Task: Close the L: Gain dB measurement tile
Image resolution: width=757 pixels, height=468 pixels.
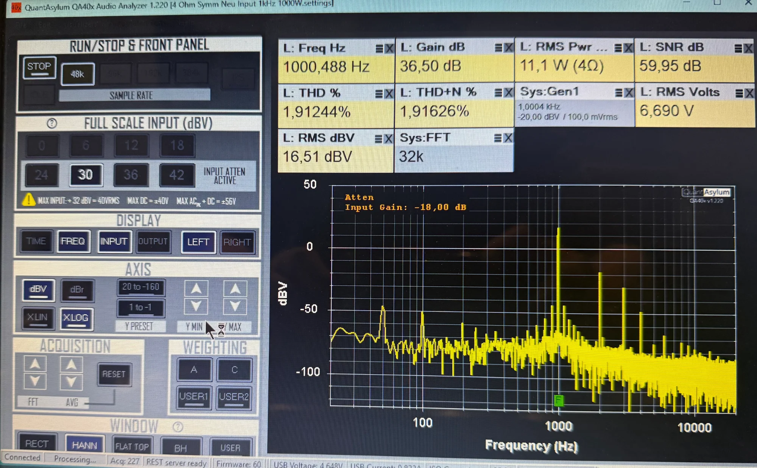Action: pyautogui.click(x=509, y=48)
